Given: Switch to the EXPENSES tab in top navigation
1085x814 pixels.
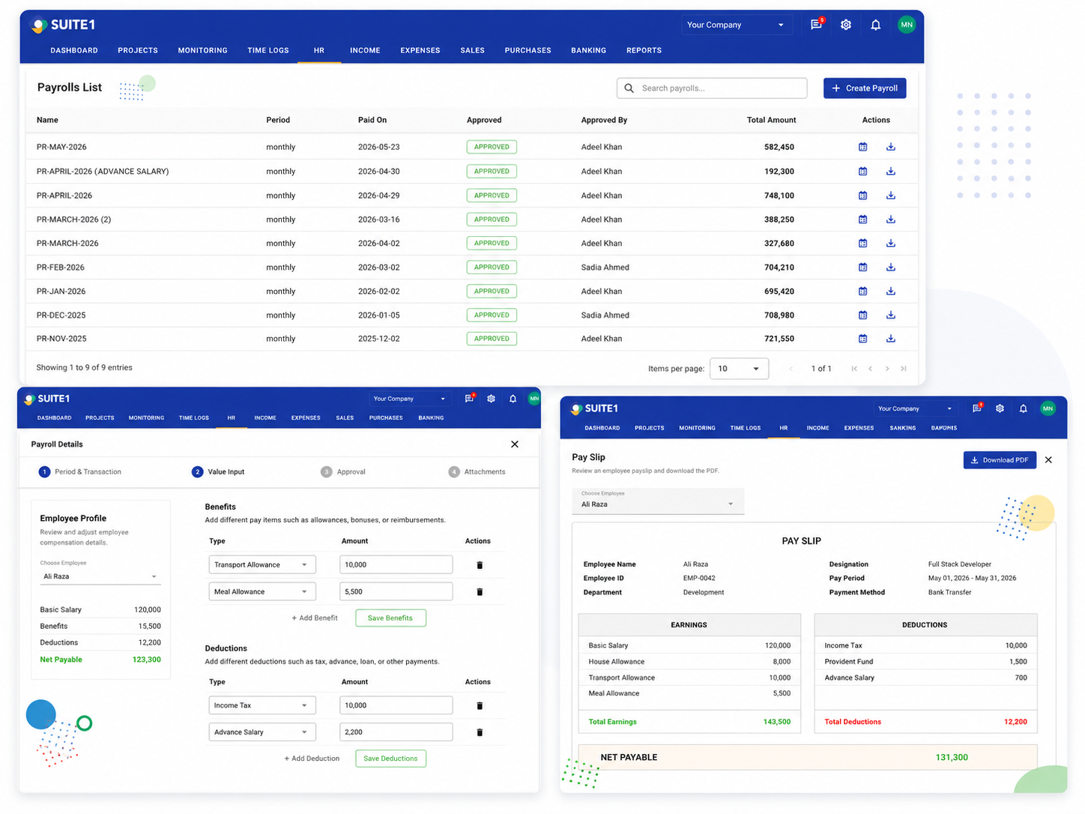Looking at the screenshot, I should coord(420,50).
